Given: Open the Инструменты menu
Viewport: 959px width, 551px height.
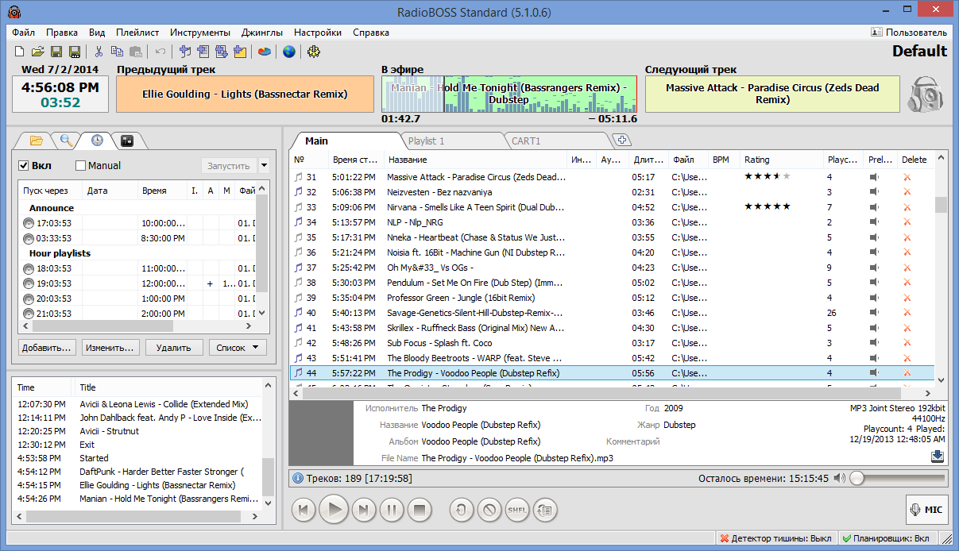Looking at the screenshot, I should pos(200,33).
